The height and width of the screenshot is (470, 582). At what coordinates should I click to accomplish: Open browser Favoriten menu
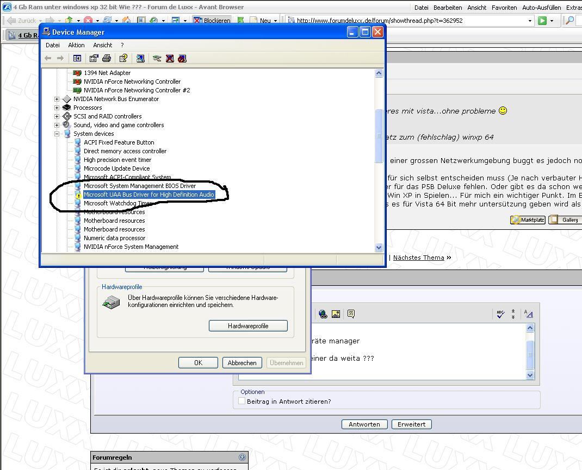[504, 8]
